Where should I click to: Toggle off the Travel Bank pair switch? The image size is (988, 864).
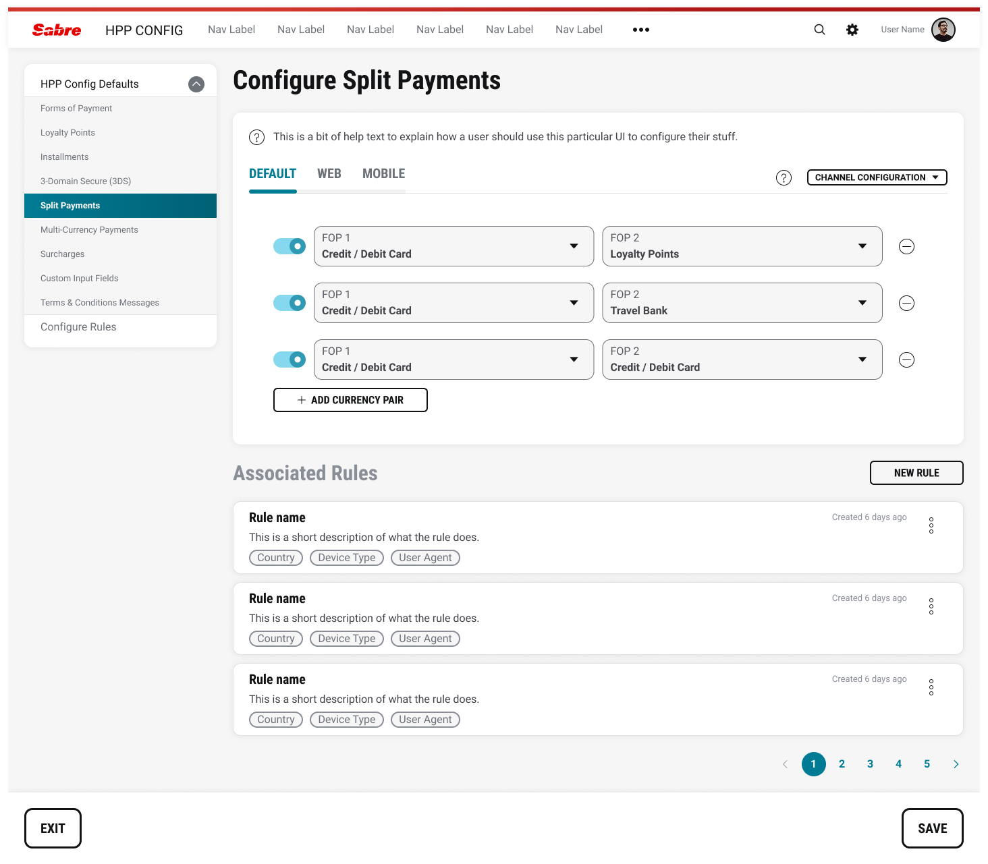[x=290, y=303]
